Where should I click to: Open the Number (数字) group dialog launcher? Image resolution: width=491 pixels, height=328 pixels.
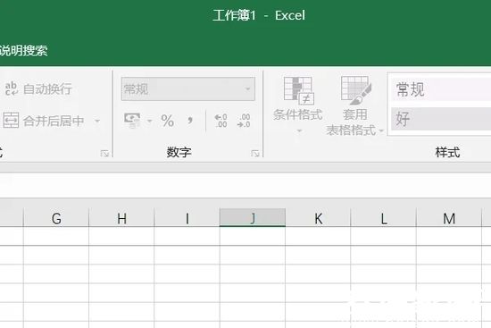point(254,154)
